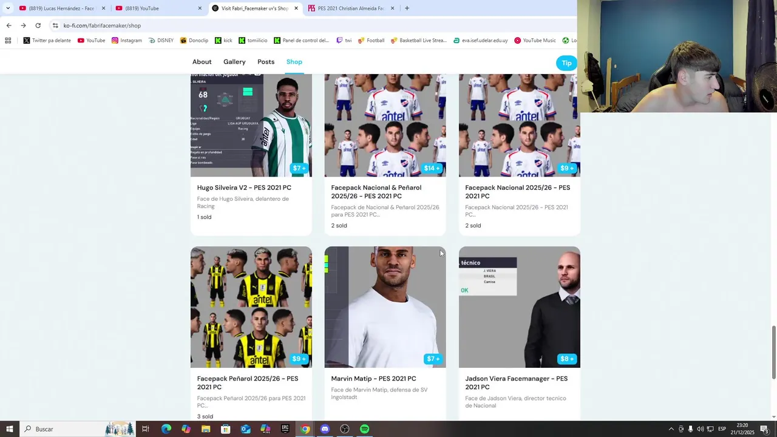Open the Panel de control bookmark
The height and width of the screenshot is (437, 777).
click(301, 41)
